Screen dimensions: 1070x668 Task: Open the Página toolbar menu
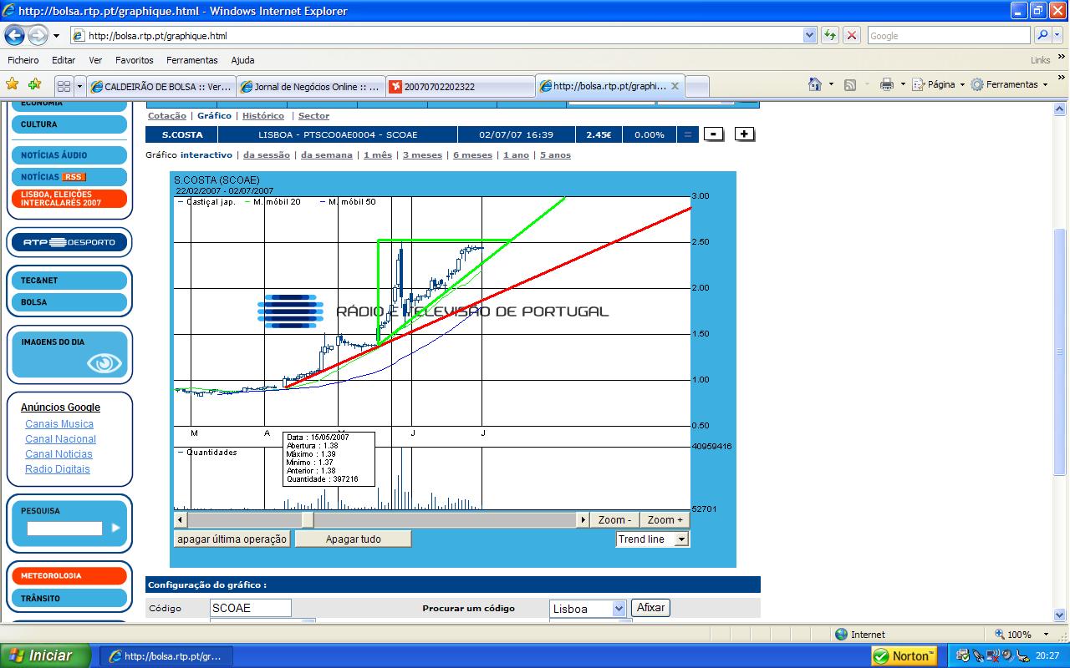938,84
